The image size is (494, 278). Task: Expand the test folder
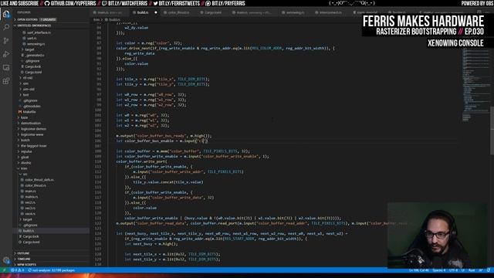[x=25, y=95]
